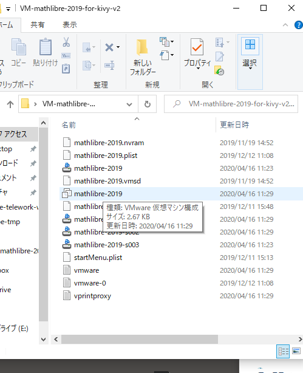Click the Cut scissors icon
This screenshot has width=303, height=373.
tap(66, 42)
